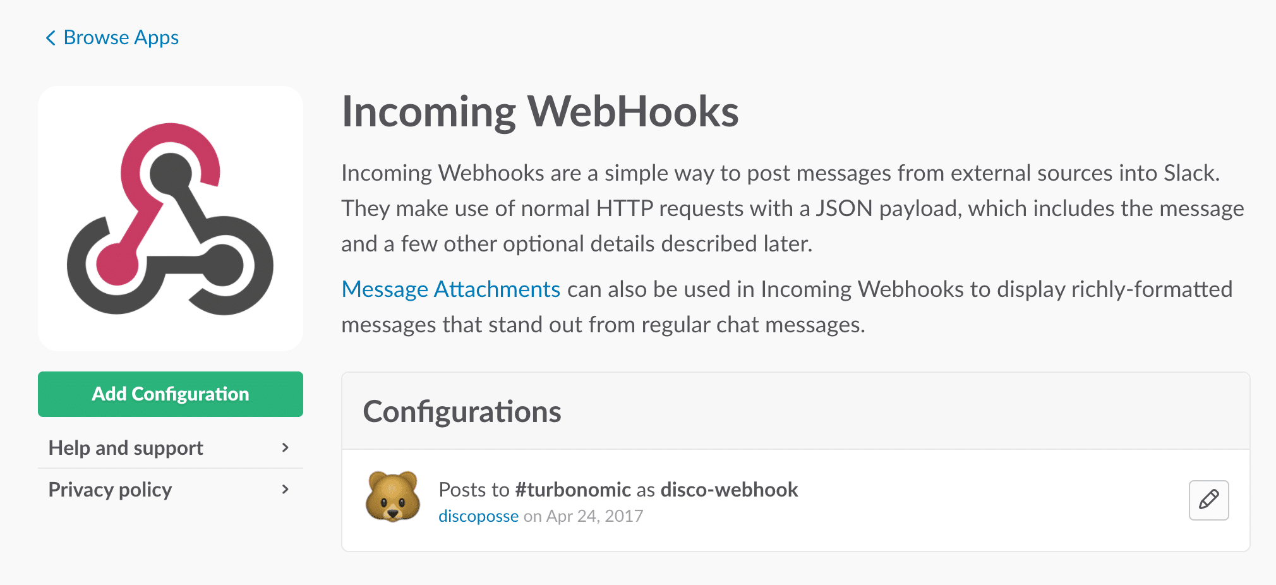Viewport: 1276px width, 585px height.
Task: Select the Posts to #turbonomic configuration row
Action: (796, 500)
